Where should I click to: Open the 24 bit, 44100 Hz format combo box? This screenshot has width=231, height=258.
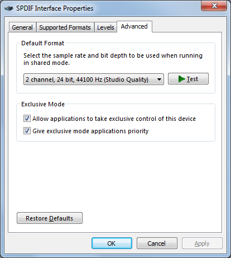point(94,79)
